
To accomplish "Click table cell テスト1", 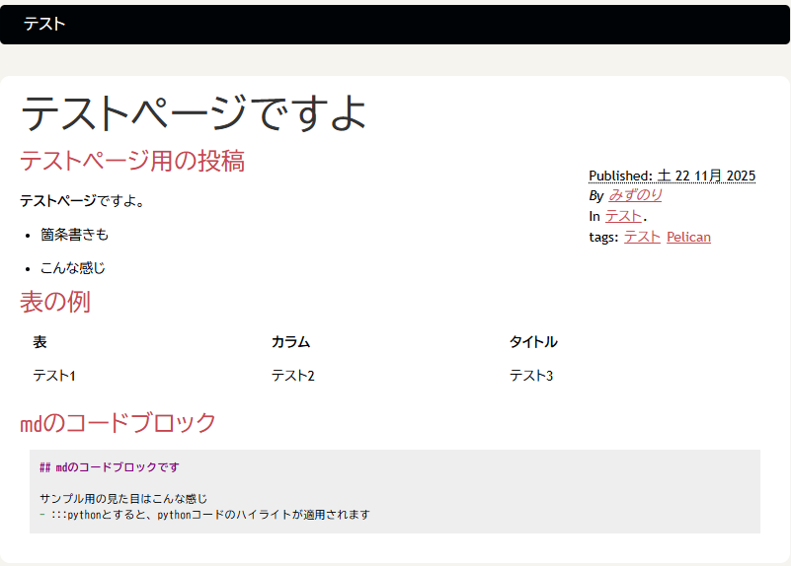I will pyautogui.click(x=54, y=376).
